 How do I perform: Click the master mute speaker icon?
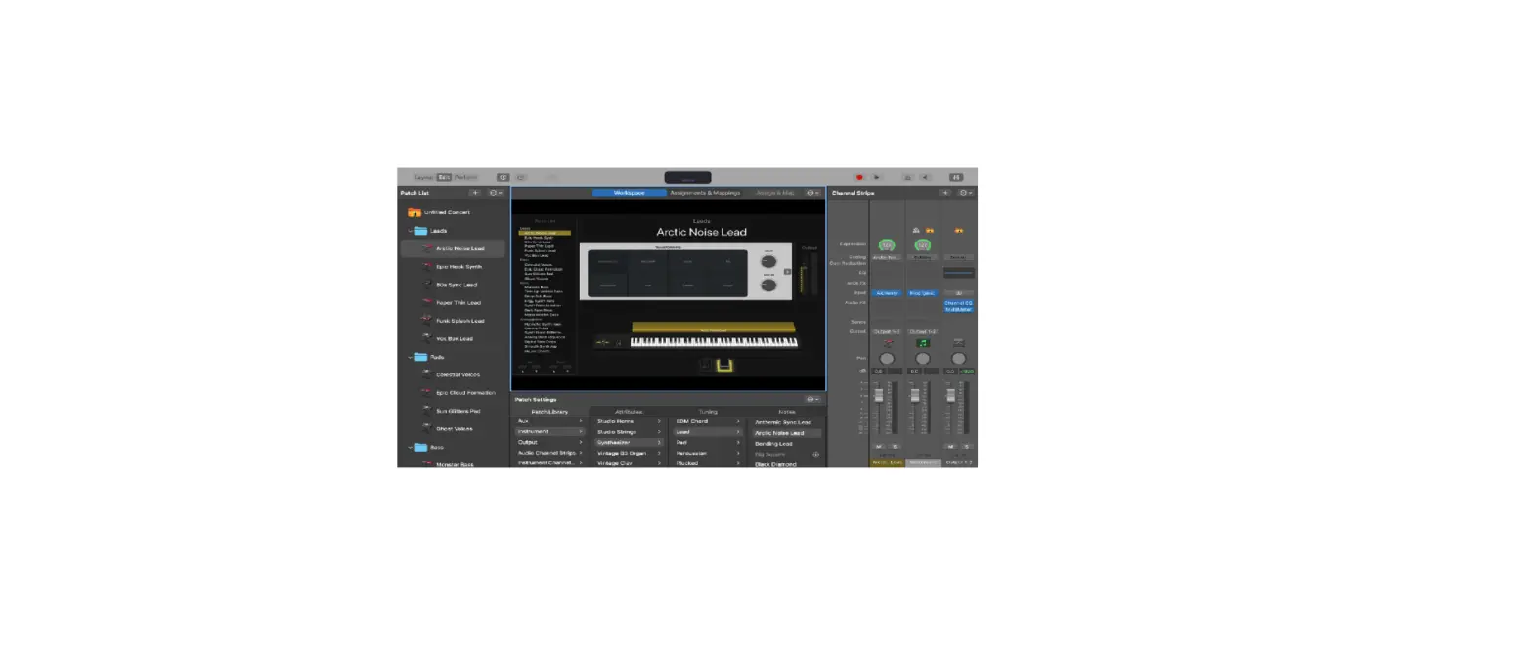coord(925,177)
